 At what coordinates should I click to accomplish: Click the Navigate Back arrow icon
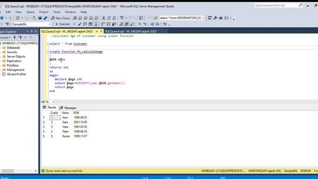coord(2,18)
